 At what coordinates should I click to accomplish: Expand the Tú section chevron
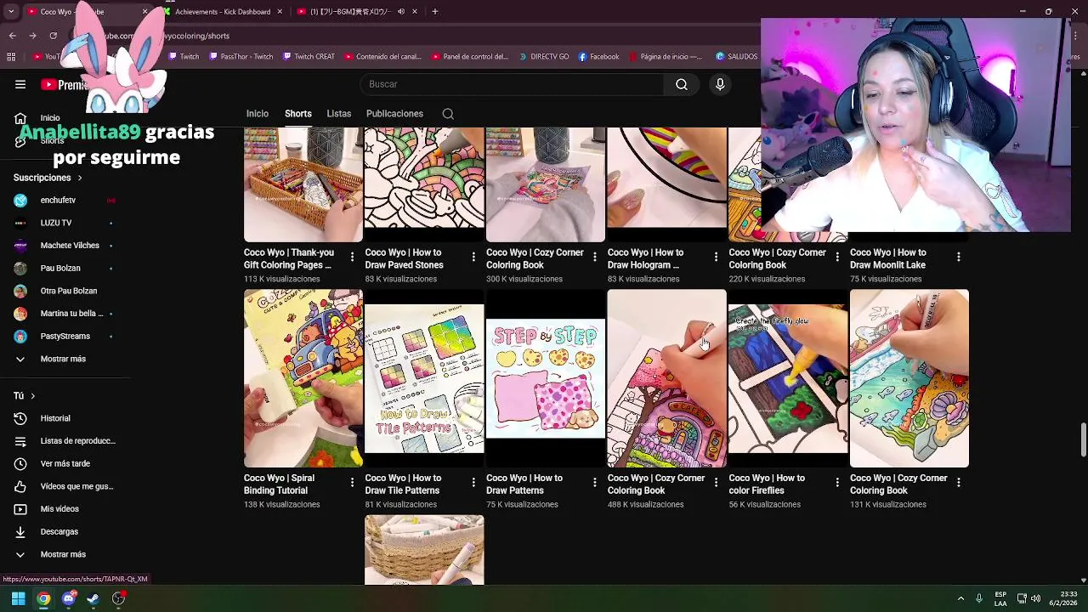[x=33, y=396]
